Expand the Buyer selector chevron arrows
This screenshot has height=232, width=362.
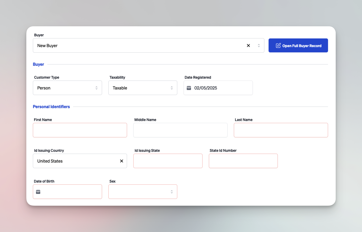pos(259,46)
